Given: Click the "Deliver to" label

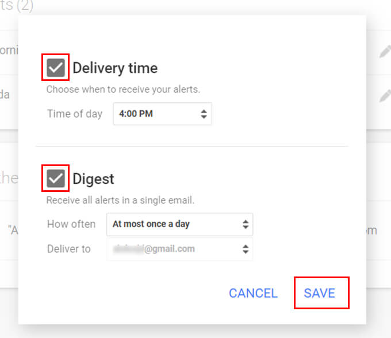Looking at the screenshot, I should click(69, 249).
